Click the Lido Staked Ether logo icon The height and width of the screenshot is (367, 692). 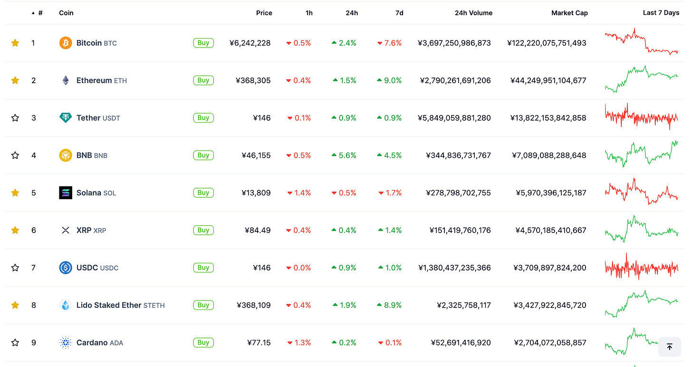[x=66, y=305]
